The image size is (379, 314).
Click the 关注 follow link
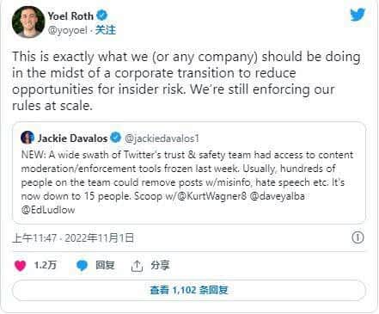[106, 30]
